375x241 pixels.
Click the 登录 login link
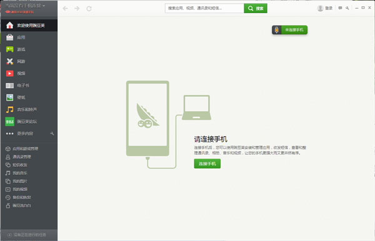point(329,8)
